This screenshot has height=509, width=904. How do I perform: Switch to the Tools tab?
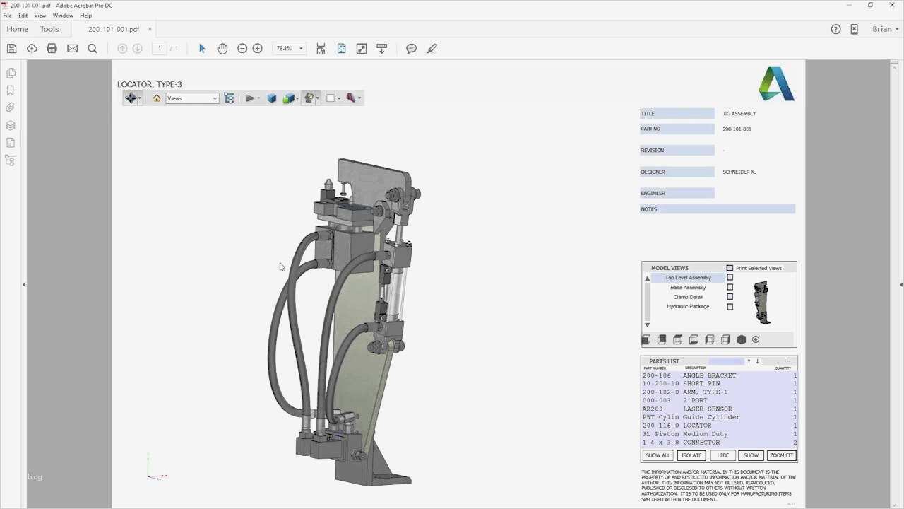click(49, 29)
